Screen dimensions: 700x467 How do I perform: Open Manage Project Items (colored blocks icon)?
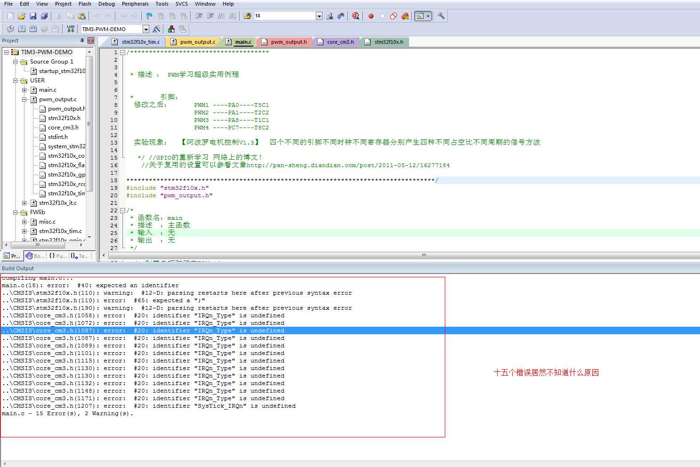tap(171, 29)
